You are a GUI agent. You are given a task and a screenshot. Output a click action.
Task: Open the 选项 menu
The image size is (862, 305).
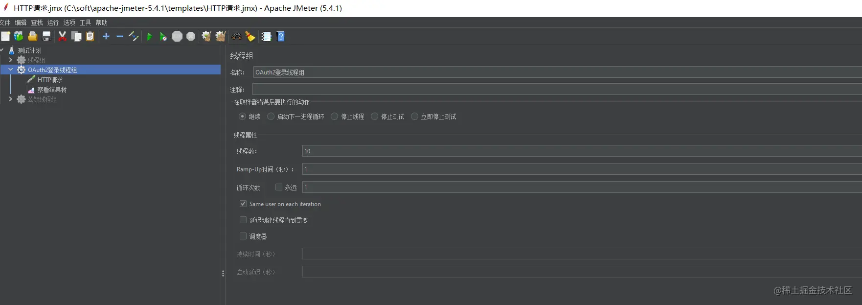(x=69, y=23)
